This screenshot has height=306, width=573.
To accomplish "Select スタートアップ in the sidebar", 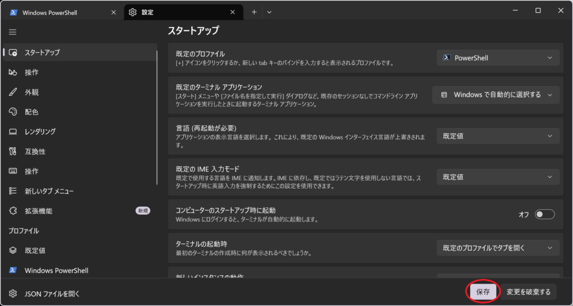I will pos(79,52).
